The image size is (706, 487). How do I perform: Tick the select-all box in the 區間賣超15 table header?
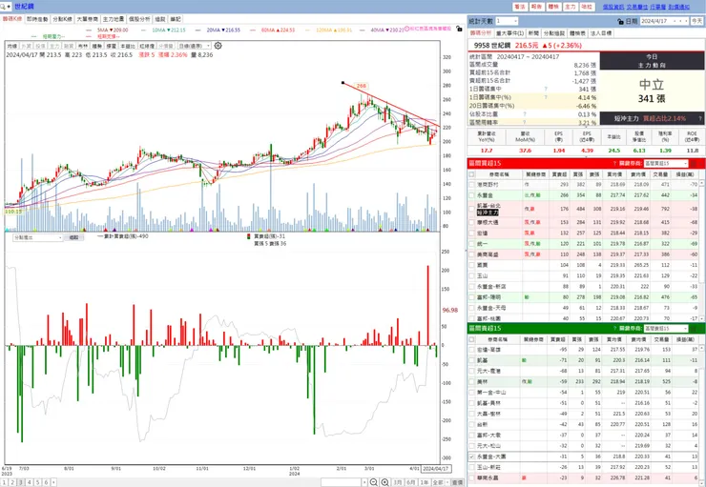[x=471, y=339]
